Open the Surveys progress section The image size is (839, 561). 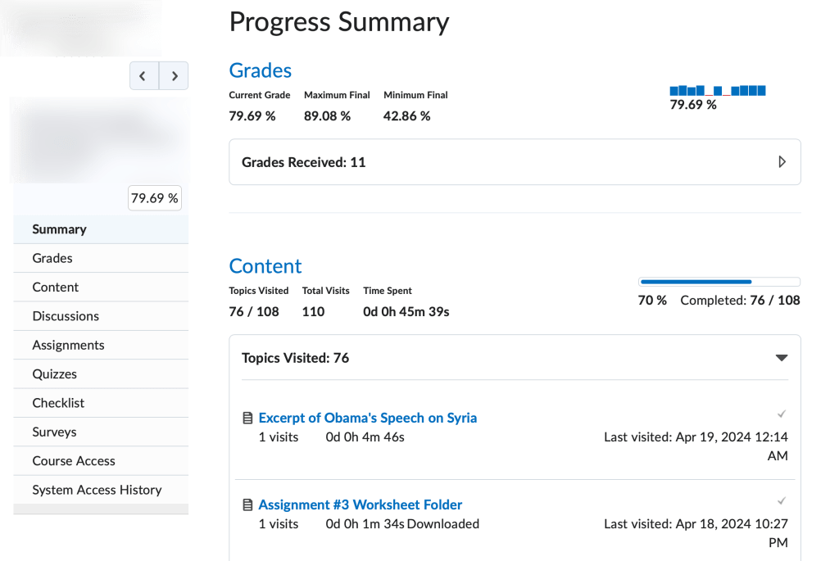pos(56,432)
